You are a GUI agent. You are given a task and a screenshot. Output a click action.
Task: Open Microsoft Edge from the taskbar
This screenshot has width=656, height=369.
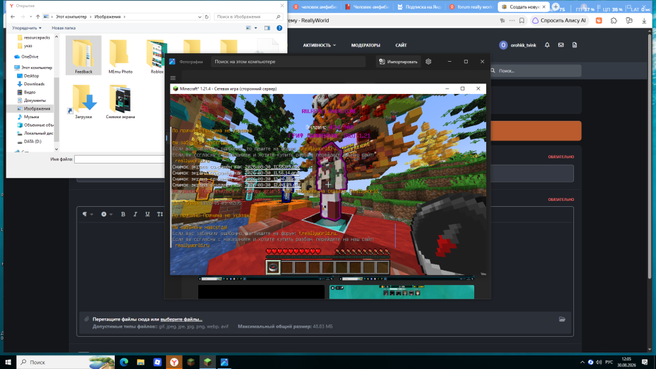pos(124,362)
